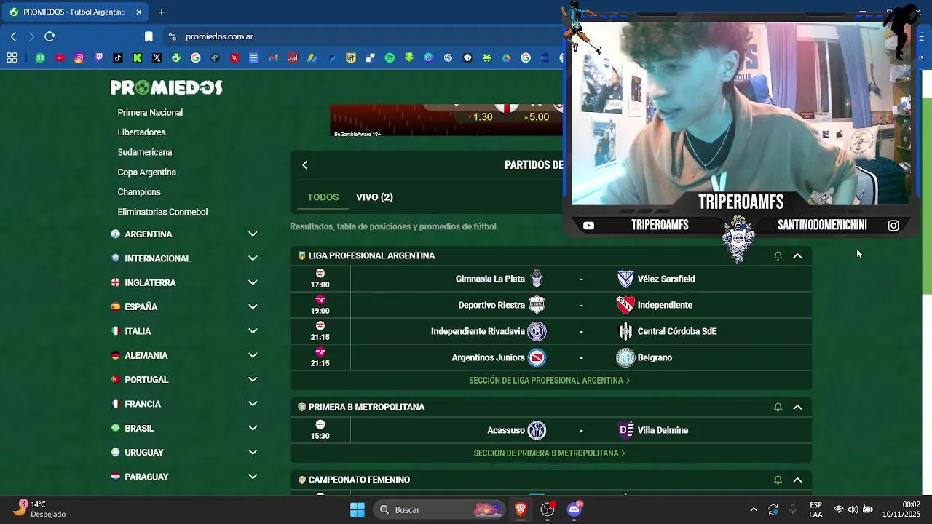Expand the ARGENTINA sidebar section

click(253, 234)
